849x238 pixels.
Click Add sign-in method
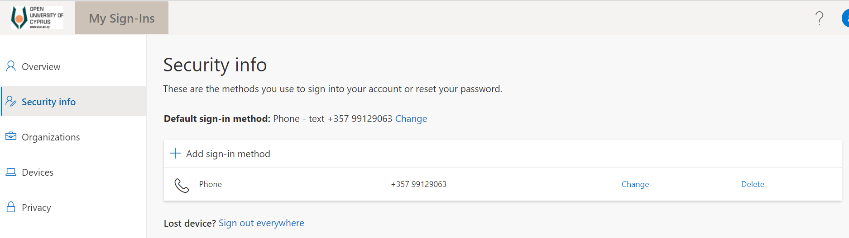pos(228,154)
